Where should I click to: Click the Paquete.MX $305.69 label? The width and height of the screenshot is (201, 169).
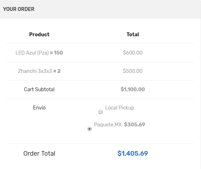120,125
